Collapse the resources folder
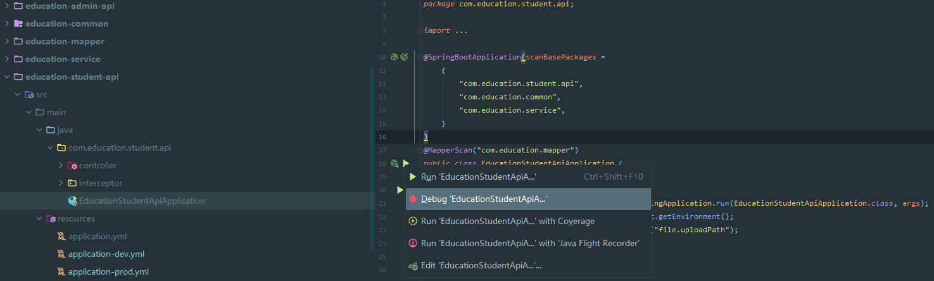 [x=39, y=218]
